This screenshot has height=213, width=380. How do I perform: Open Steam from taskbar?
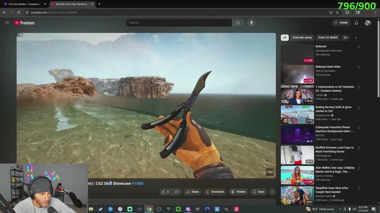[101, 209]
